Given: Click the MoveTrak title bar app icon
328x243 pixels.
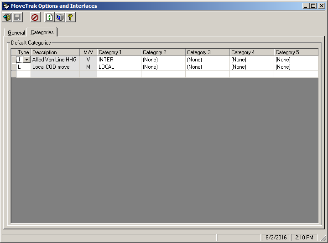Looking at the screenshot, I should click(6, 6).
